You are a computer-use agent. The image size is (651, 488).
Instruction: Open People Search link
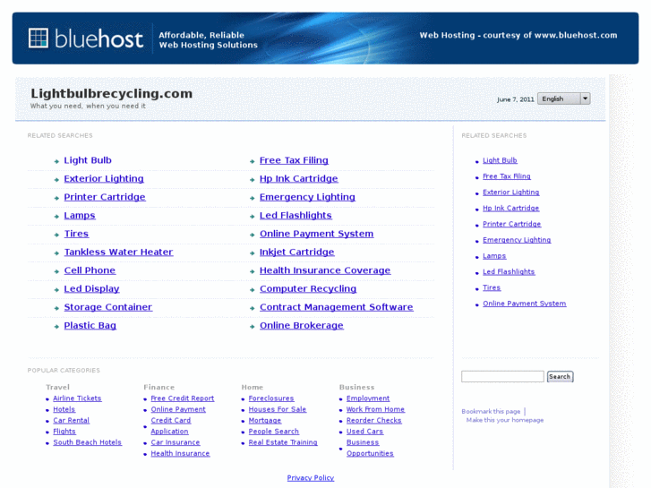click(x=274, y=432)
